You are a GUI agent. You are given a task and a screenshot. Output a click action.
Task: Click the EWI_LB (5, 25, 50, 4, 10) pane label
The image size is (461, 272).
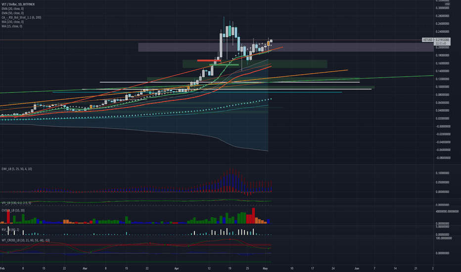point(17,169)
